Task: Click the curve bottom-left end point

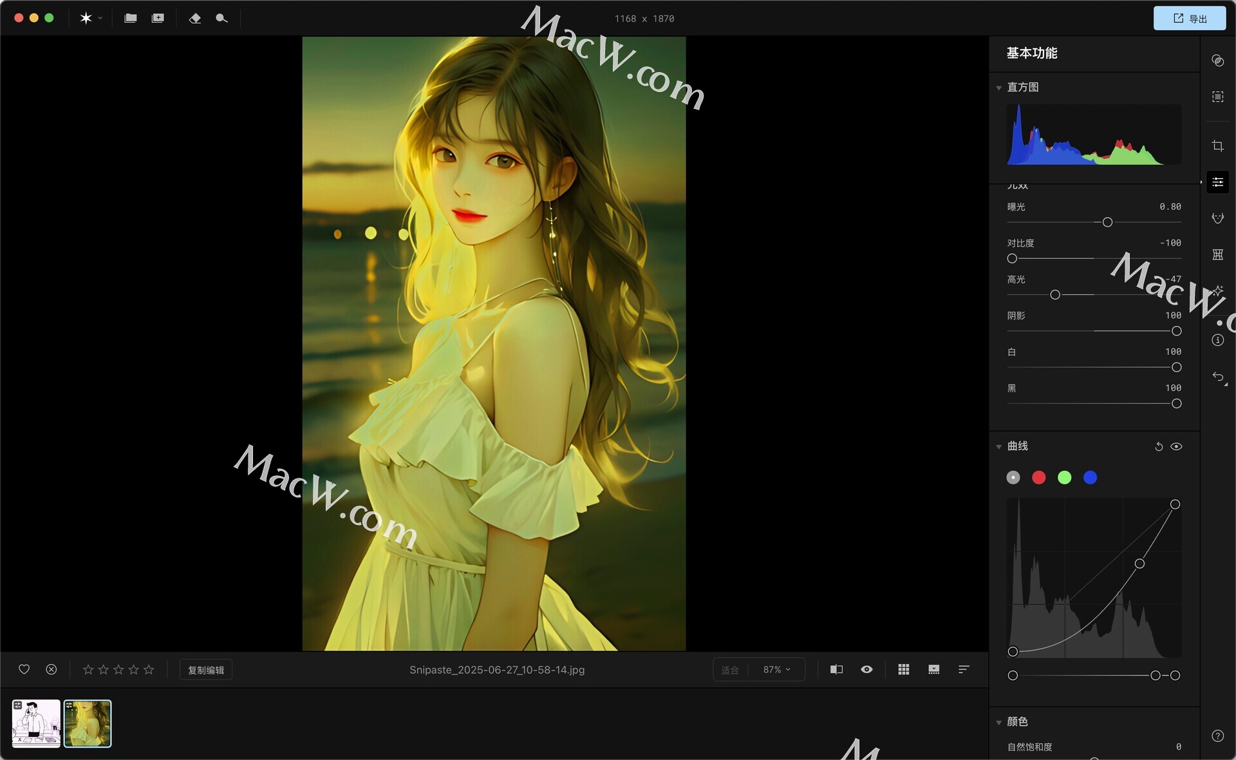Action: 1013,652
